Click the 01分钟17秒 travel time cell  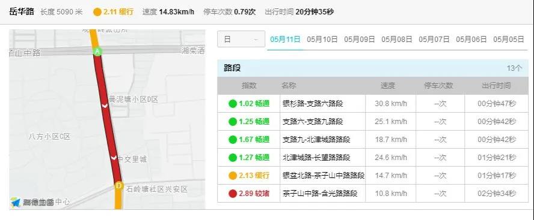coord(497,176)
